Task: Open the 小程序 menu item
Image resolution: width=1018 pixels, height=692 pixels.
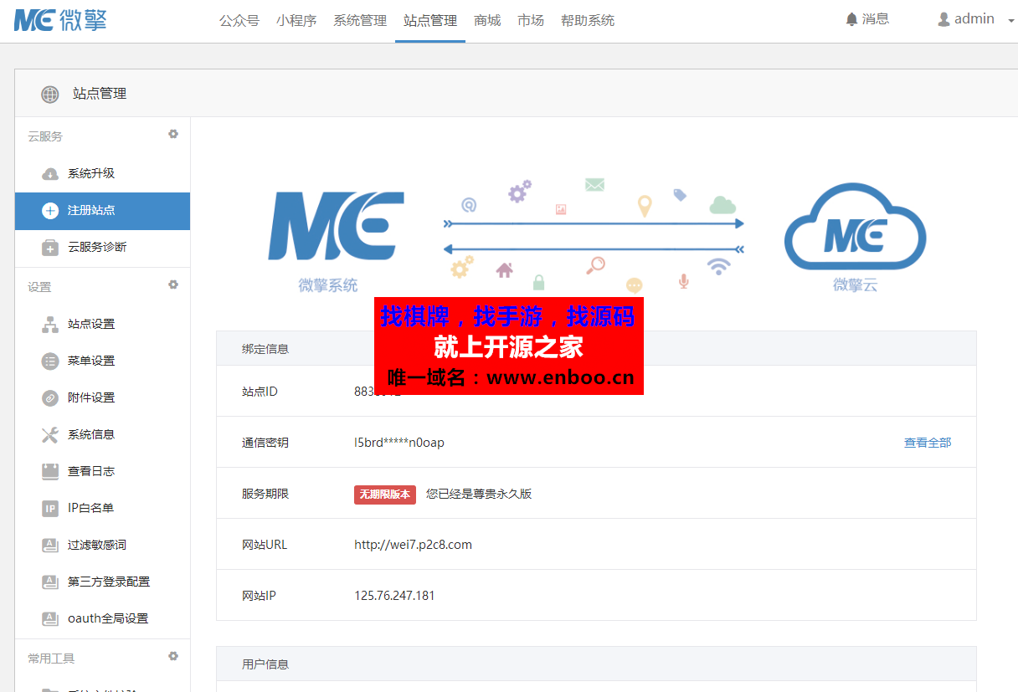Action: pyautogui.click(x=296, y=21)
